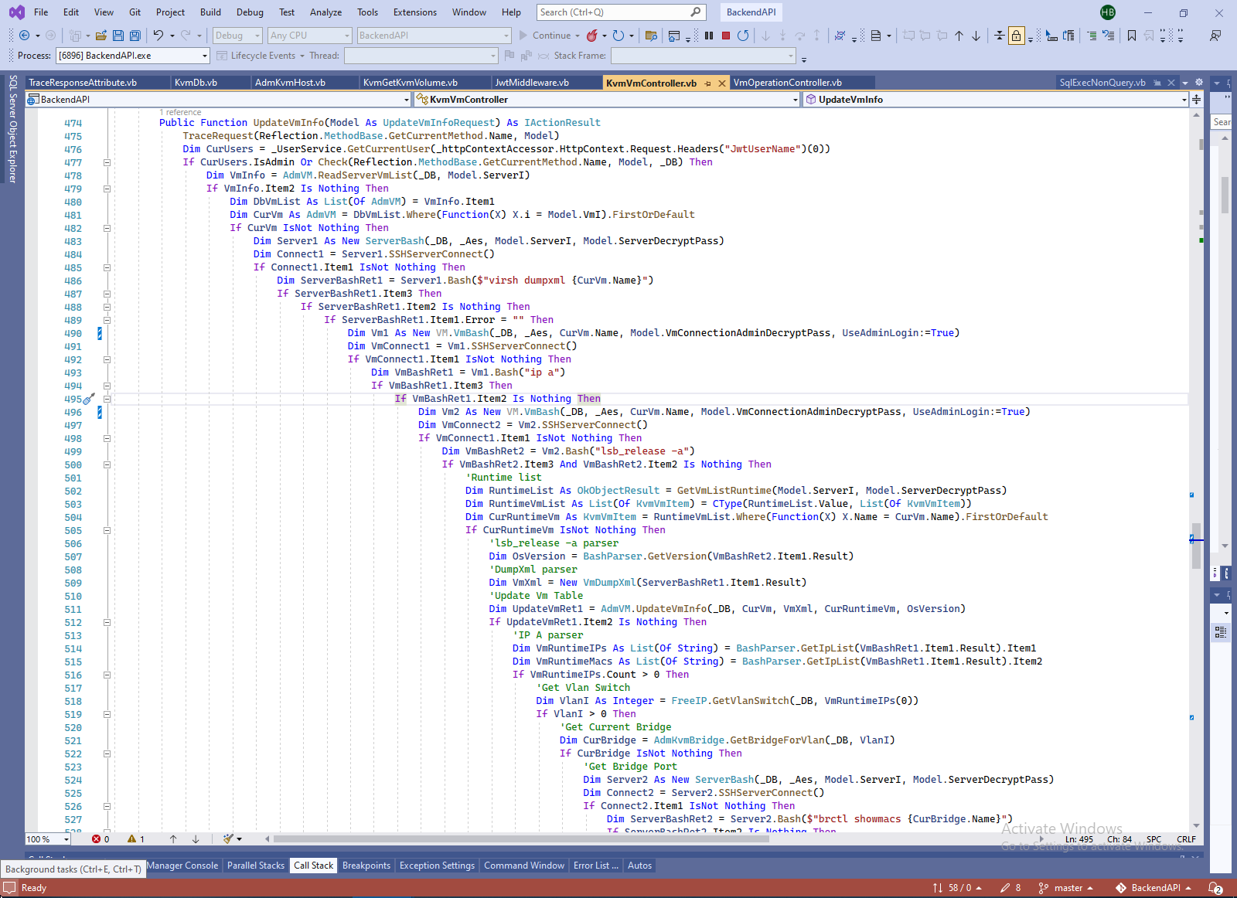
Task: Click the background tasks icon in status bar
Action: [9, 888]
